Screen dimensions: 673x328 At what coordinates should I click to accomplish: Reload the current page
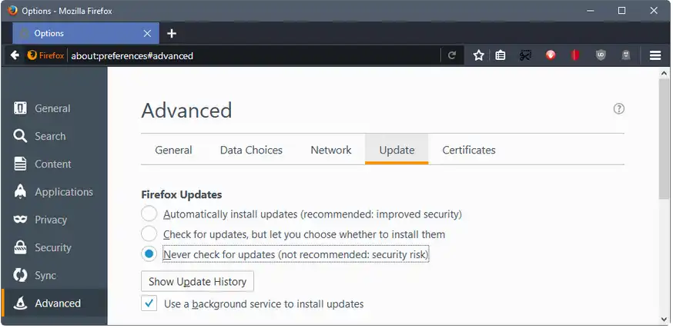(451, 55)
